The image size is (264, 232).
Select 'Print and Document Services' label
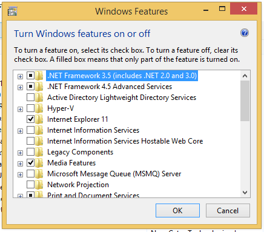tap(93, 195)
